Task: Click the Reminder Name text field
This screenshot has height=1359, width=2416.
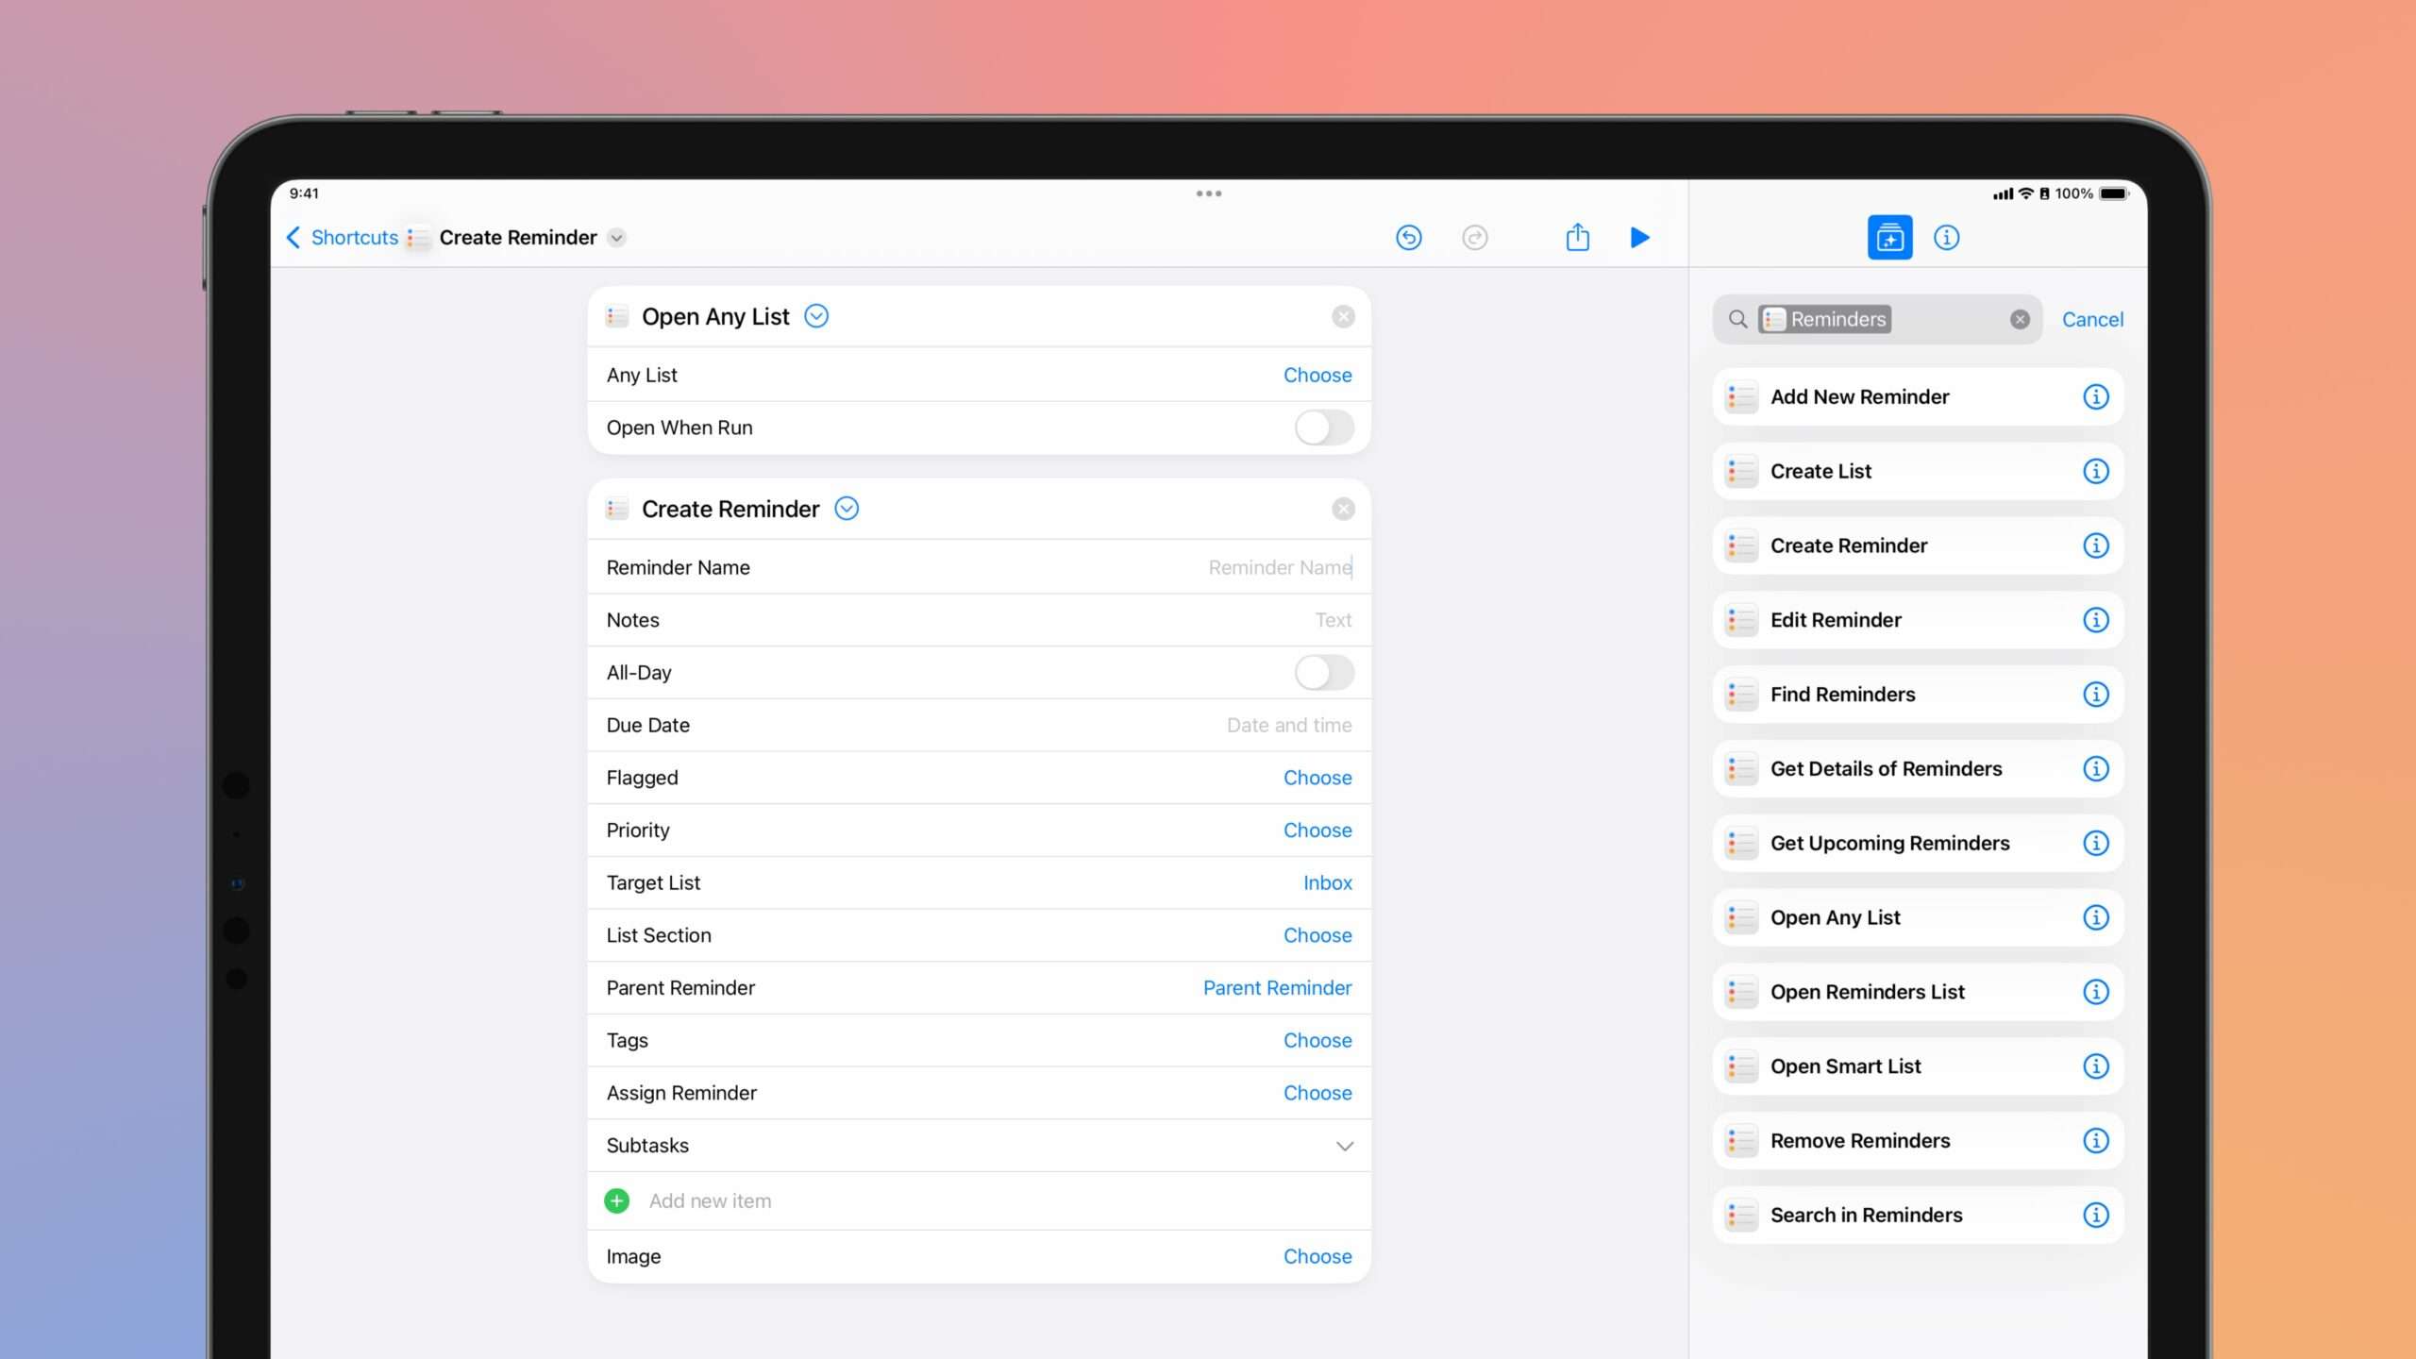Action: (x=1279, y=567)
